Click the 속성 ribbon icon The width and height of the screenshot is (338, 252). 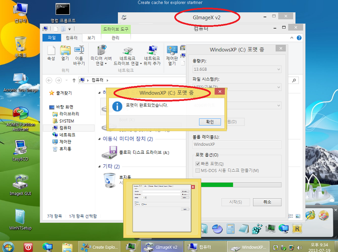(x=51, y=53)
